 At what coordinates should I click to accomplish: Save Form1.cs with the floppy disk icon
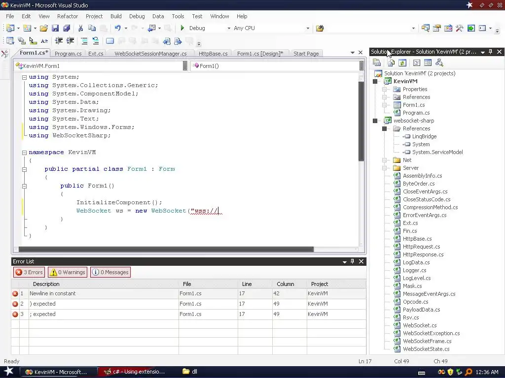pos(55,28)
